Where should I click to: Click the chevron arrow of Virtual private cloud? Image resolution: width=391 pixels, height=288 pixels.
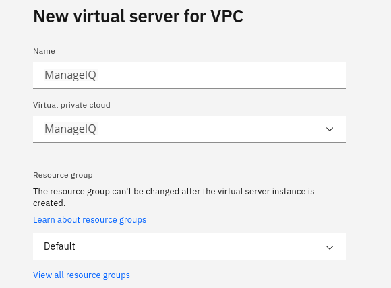tap(330, 129)
